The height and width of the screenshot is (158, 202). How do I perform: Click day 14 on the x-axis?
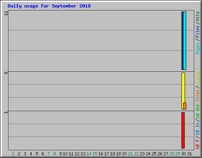coord(89,154)
